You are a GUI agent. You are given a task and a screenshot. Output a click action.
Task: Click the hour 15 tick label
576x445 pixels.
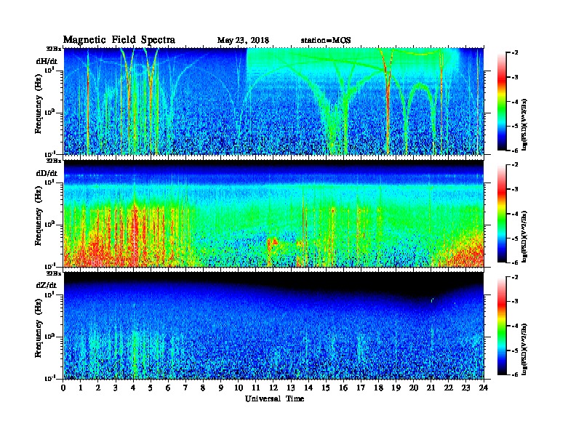pos(326,388)
